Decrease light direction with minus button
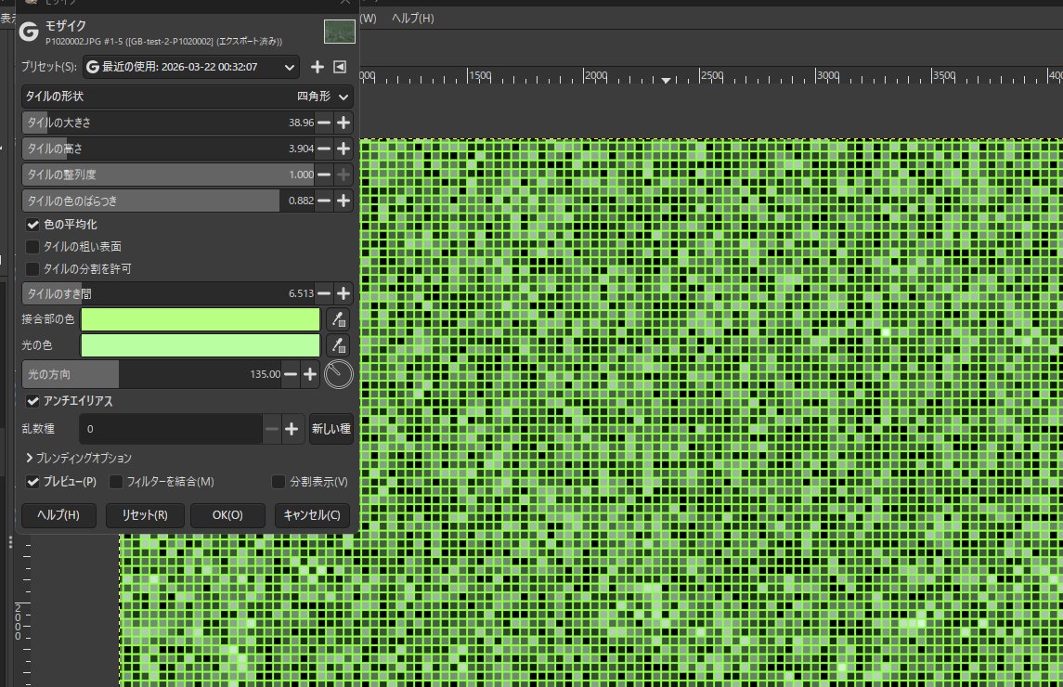 pyautogui.click(x=291, y=374)
